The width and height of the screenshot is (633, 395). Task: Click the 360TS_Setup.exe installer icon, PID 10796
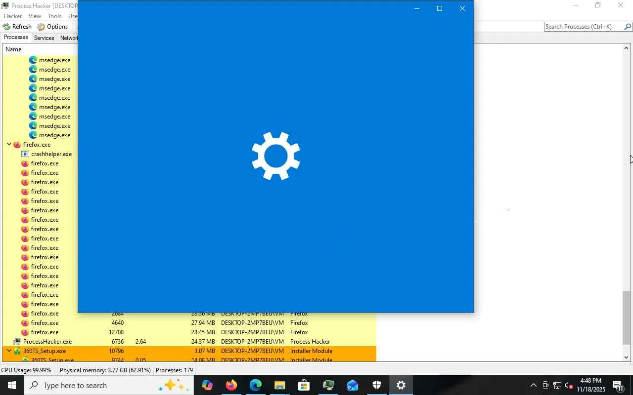coord(17,351)
